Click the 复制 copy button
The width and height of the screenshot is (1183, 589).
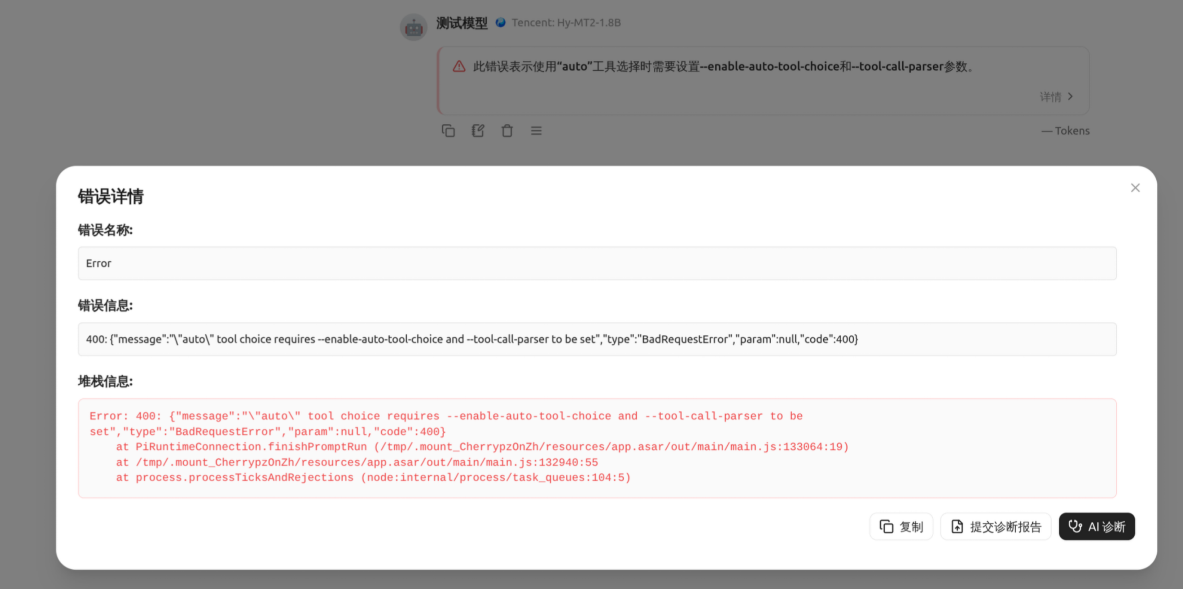click(x=901, y=526)
